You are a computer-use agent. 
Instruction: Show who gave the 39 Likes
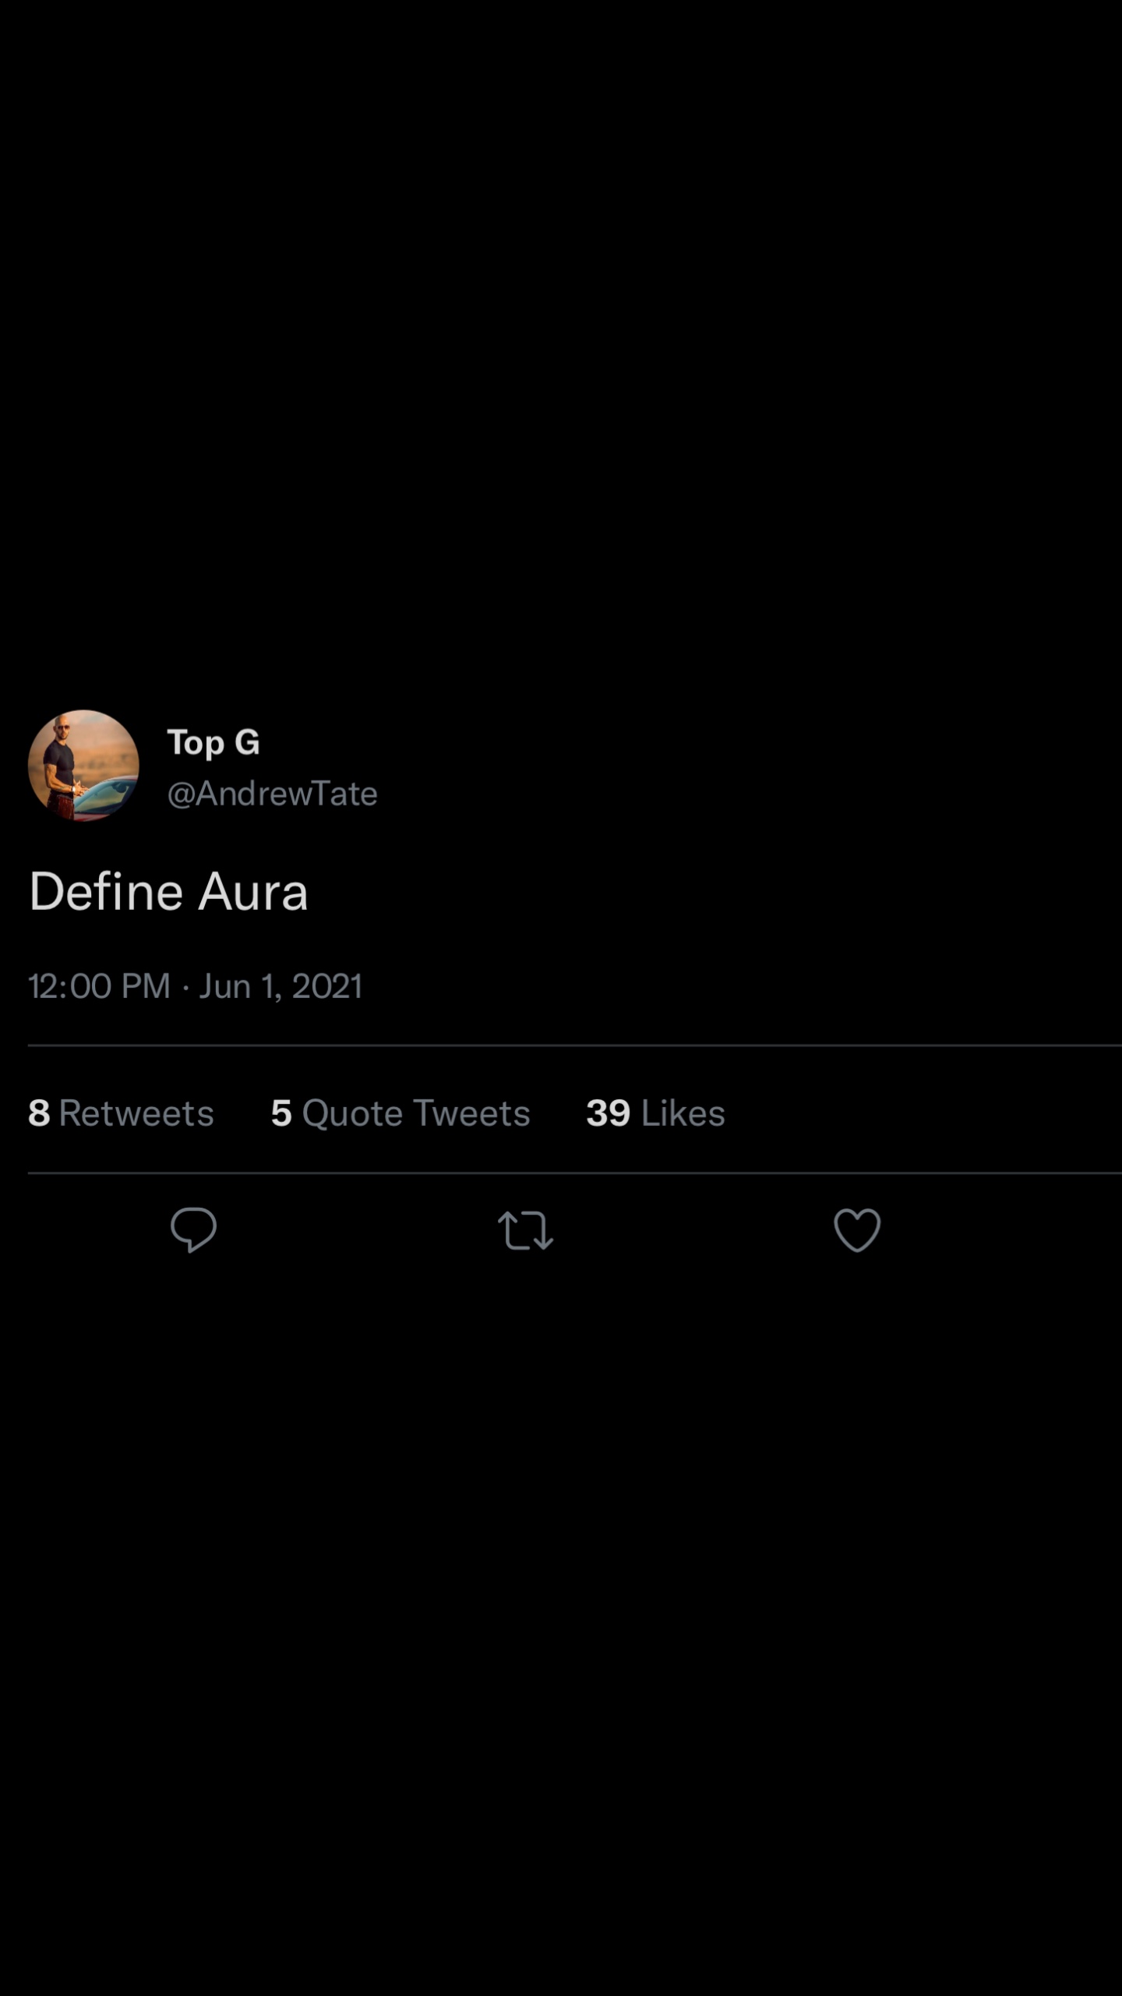coord(655,1113)
